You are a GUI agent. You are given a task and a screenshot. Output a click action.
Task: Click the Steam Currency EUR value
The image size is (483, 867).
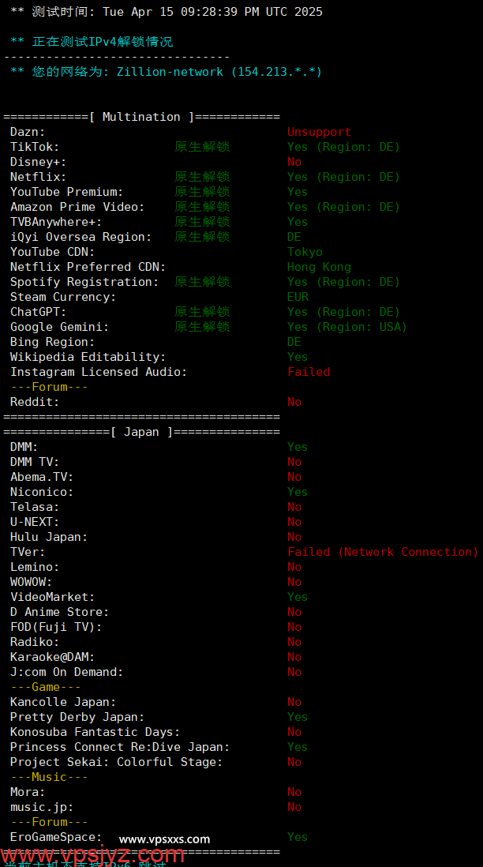point(298,297)
